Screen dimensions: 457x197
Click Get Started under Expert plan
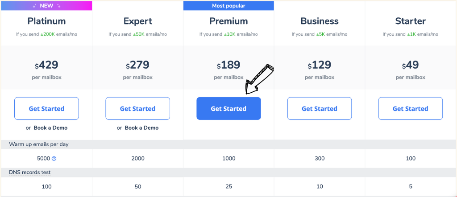(137, 109)
